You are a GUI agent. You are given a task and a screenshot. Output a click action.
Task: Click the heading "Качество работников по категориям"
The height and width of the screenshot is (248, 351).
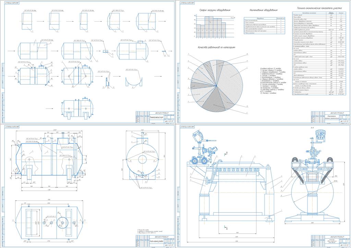[216, 47]
